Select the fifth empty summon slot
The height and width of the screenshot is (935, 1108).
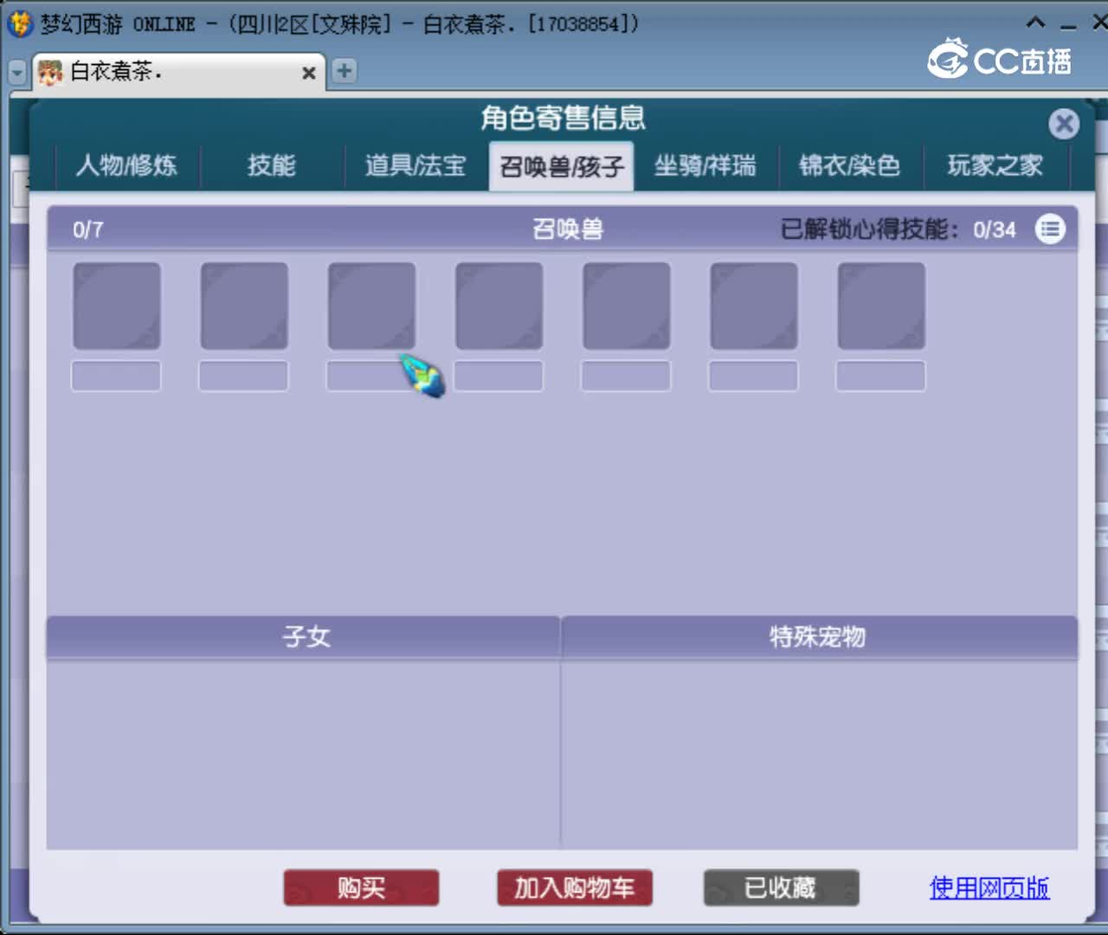click(627, 306)
